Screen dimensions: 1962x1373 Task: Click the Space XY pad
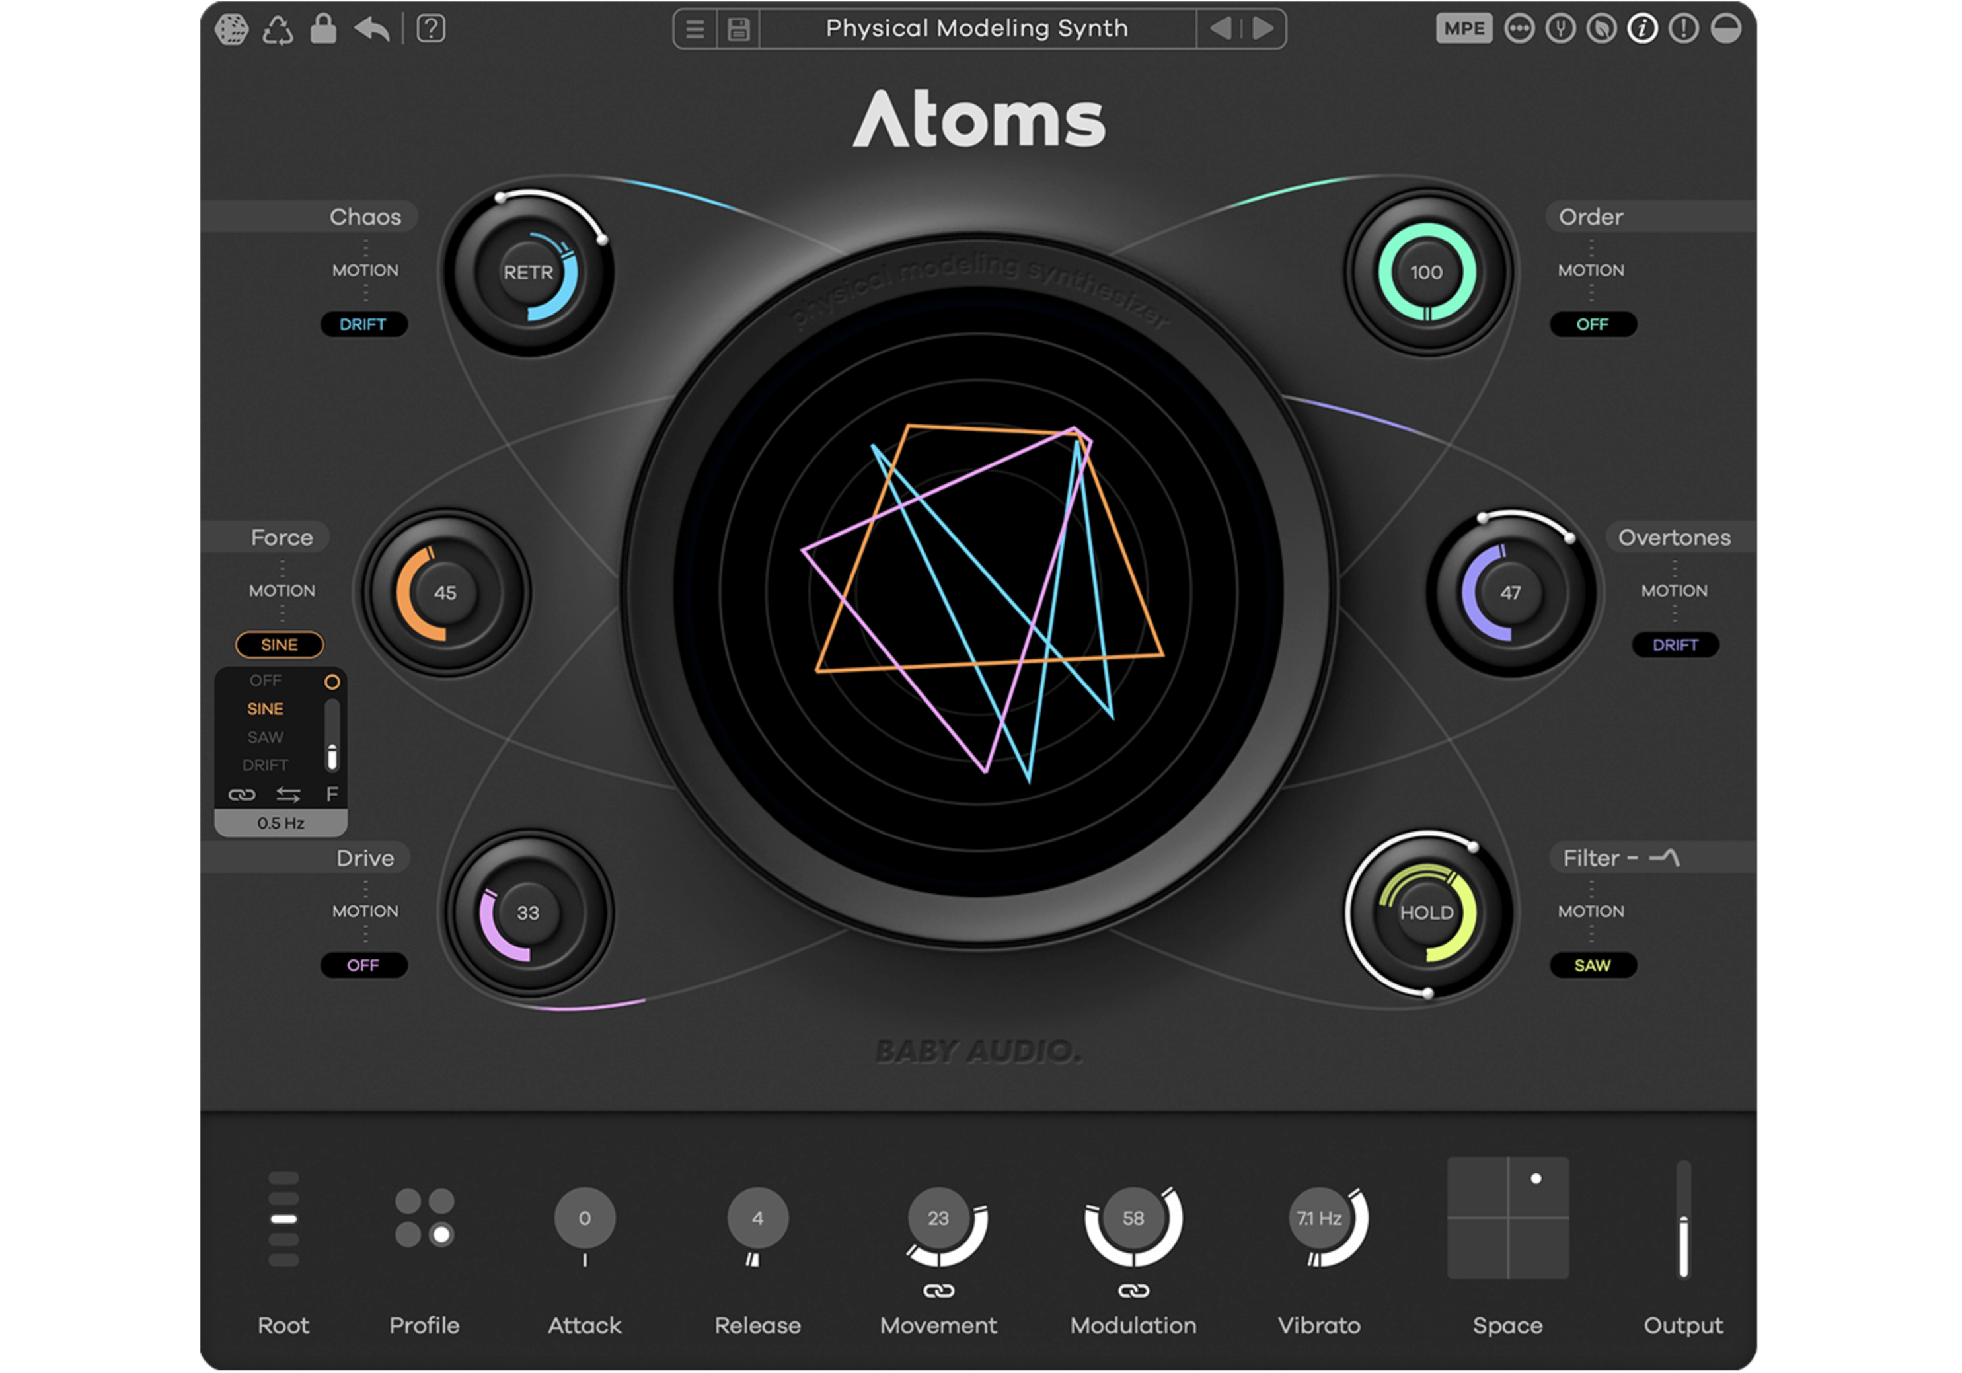1508,1218
